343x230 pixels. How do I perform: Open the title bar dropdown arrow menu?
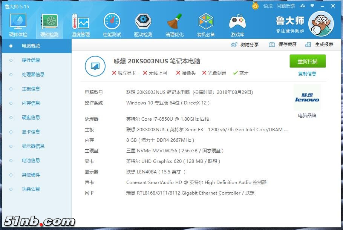311,6
